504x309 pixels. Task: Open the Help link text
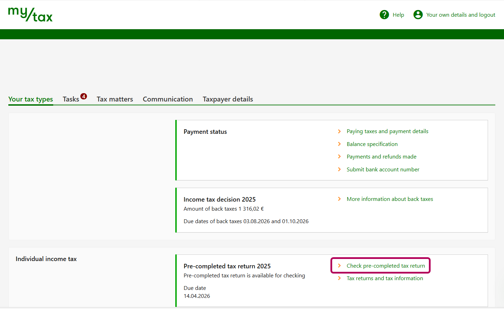(398, 15)
